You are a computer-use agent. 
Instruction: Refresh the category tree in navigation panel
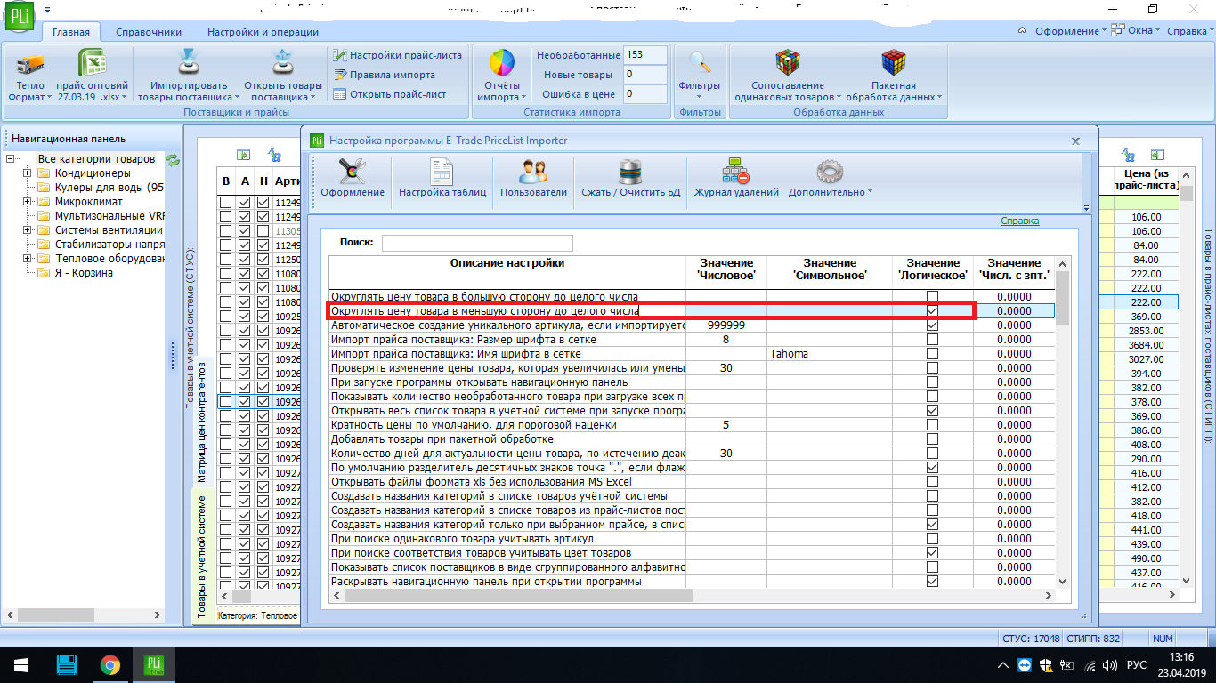coord(173,160)
